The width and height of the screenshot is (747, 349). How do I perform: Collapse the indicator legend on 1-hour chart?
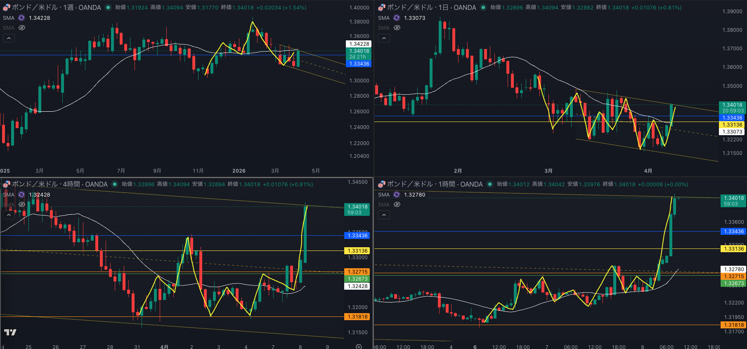click(384, 215)
